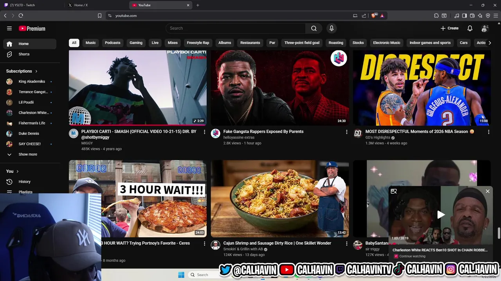The width and height of the screenshot is (501, 281).
Task: Open more options for Fake Gangsta Rappers video
Action: (x=346, y=132)
